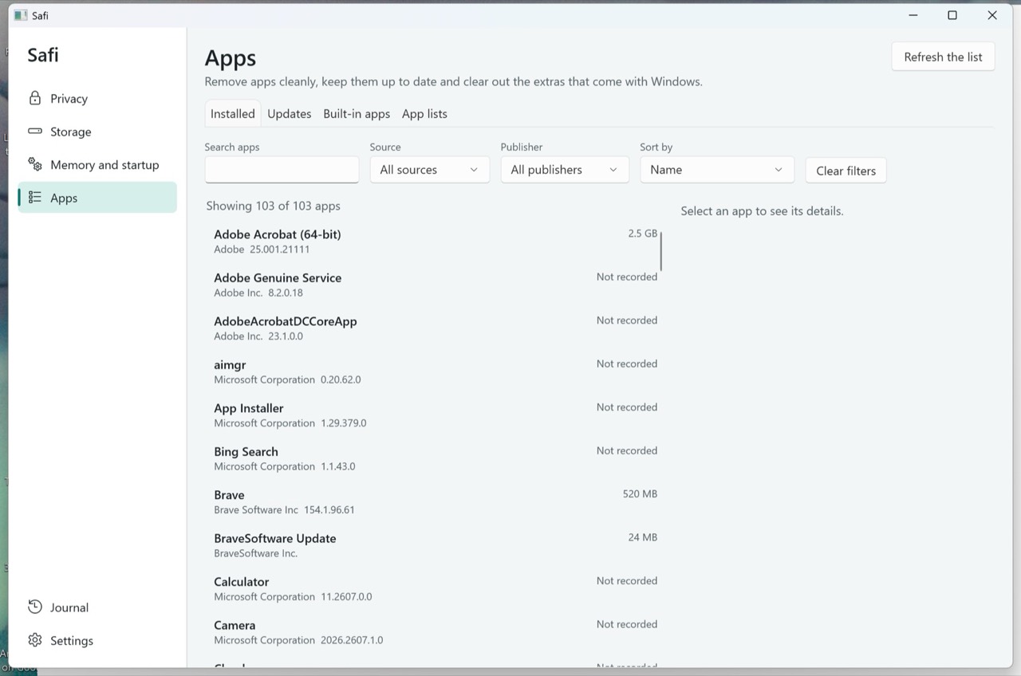Switch to the App lists tab

pyautogui.click(x=424, y=114)
